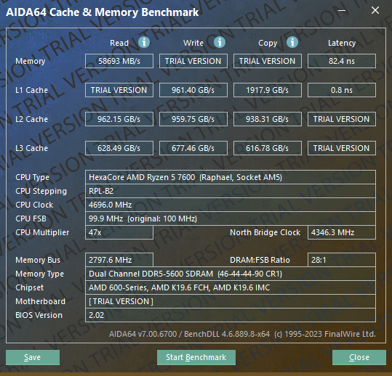The width and height of the screenshot is (392, 376).
Task: Click the Read column header
Action: pyautogui.click(x=119, y=43)
